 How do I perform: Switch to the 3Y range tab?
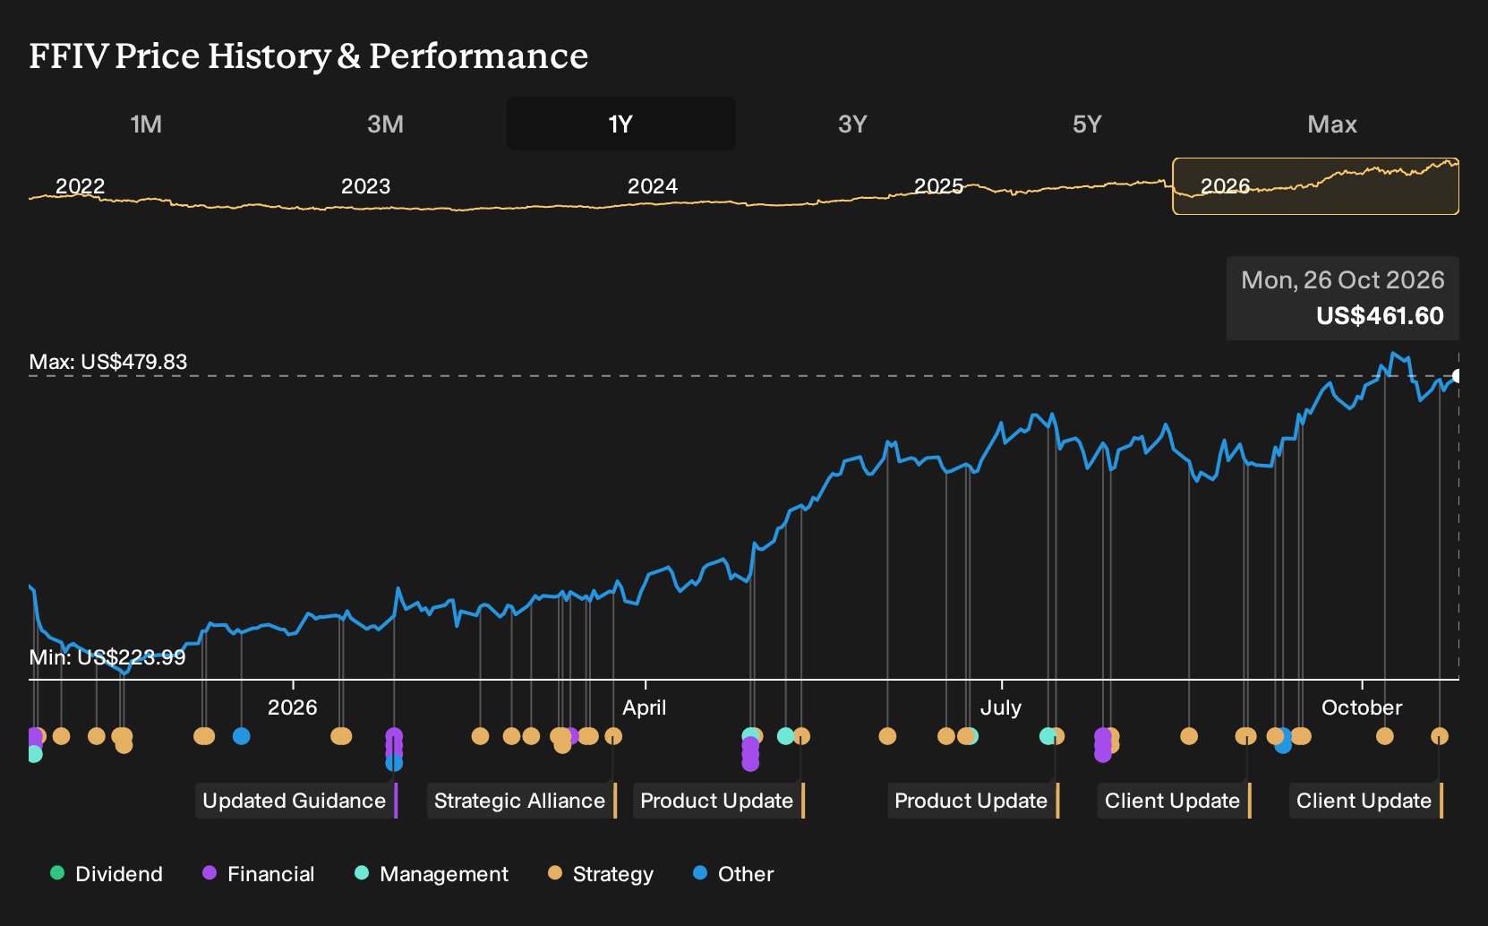[852, 124]
